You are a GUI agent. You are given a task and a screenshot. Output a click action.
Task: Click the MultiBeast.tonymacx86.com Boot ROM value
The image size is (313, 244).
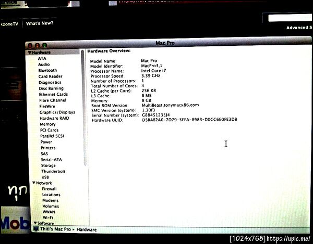[x=171, y=105]
